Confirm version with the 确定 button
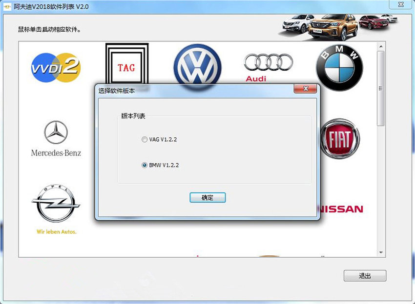Screen dimensions: 415x304 click(x=207, y=198)
